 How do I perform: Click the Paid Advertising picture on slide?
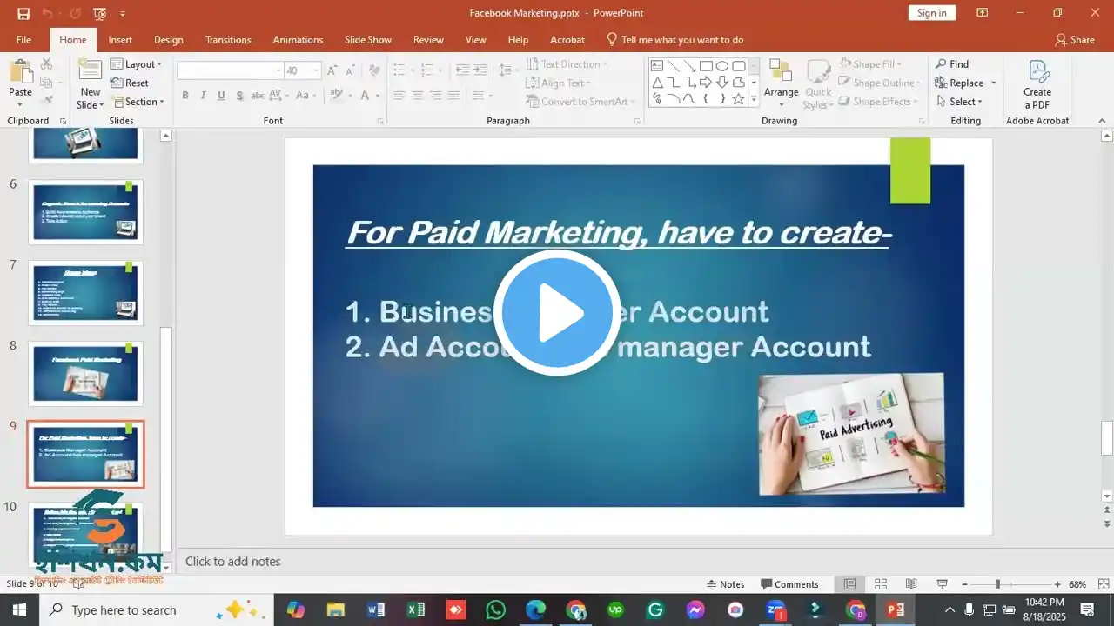pos(851,434)
